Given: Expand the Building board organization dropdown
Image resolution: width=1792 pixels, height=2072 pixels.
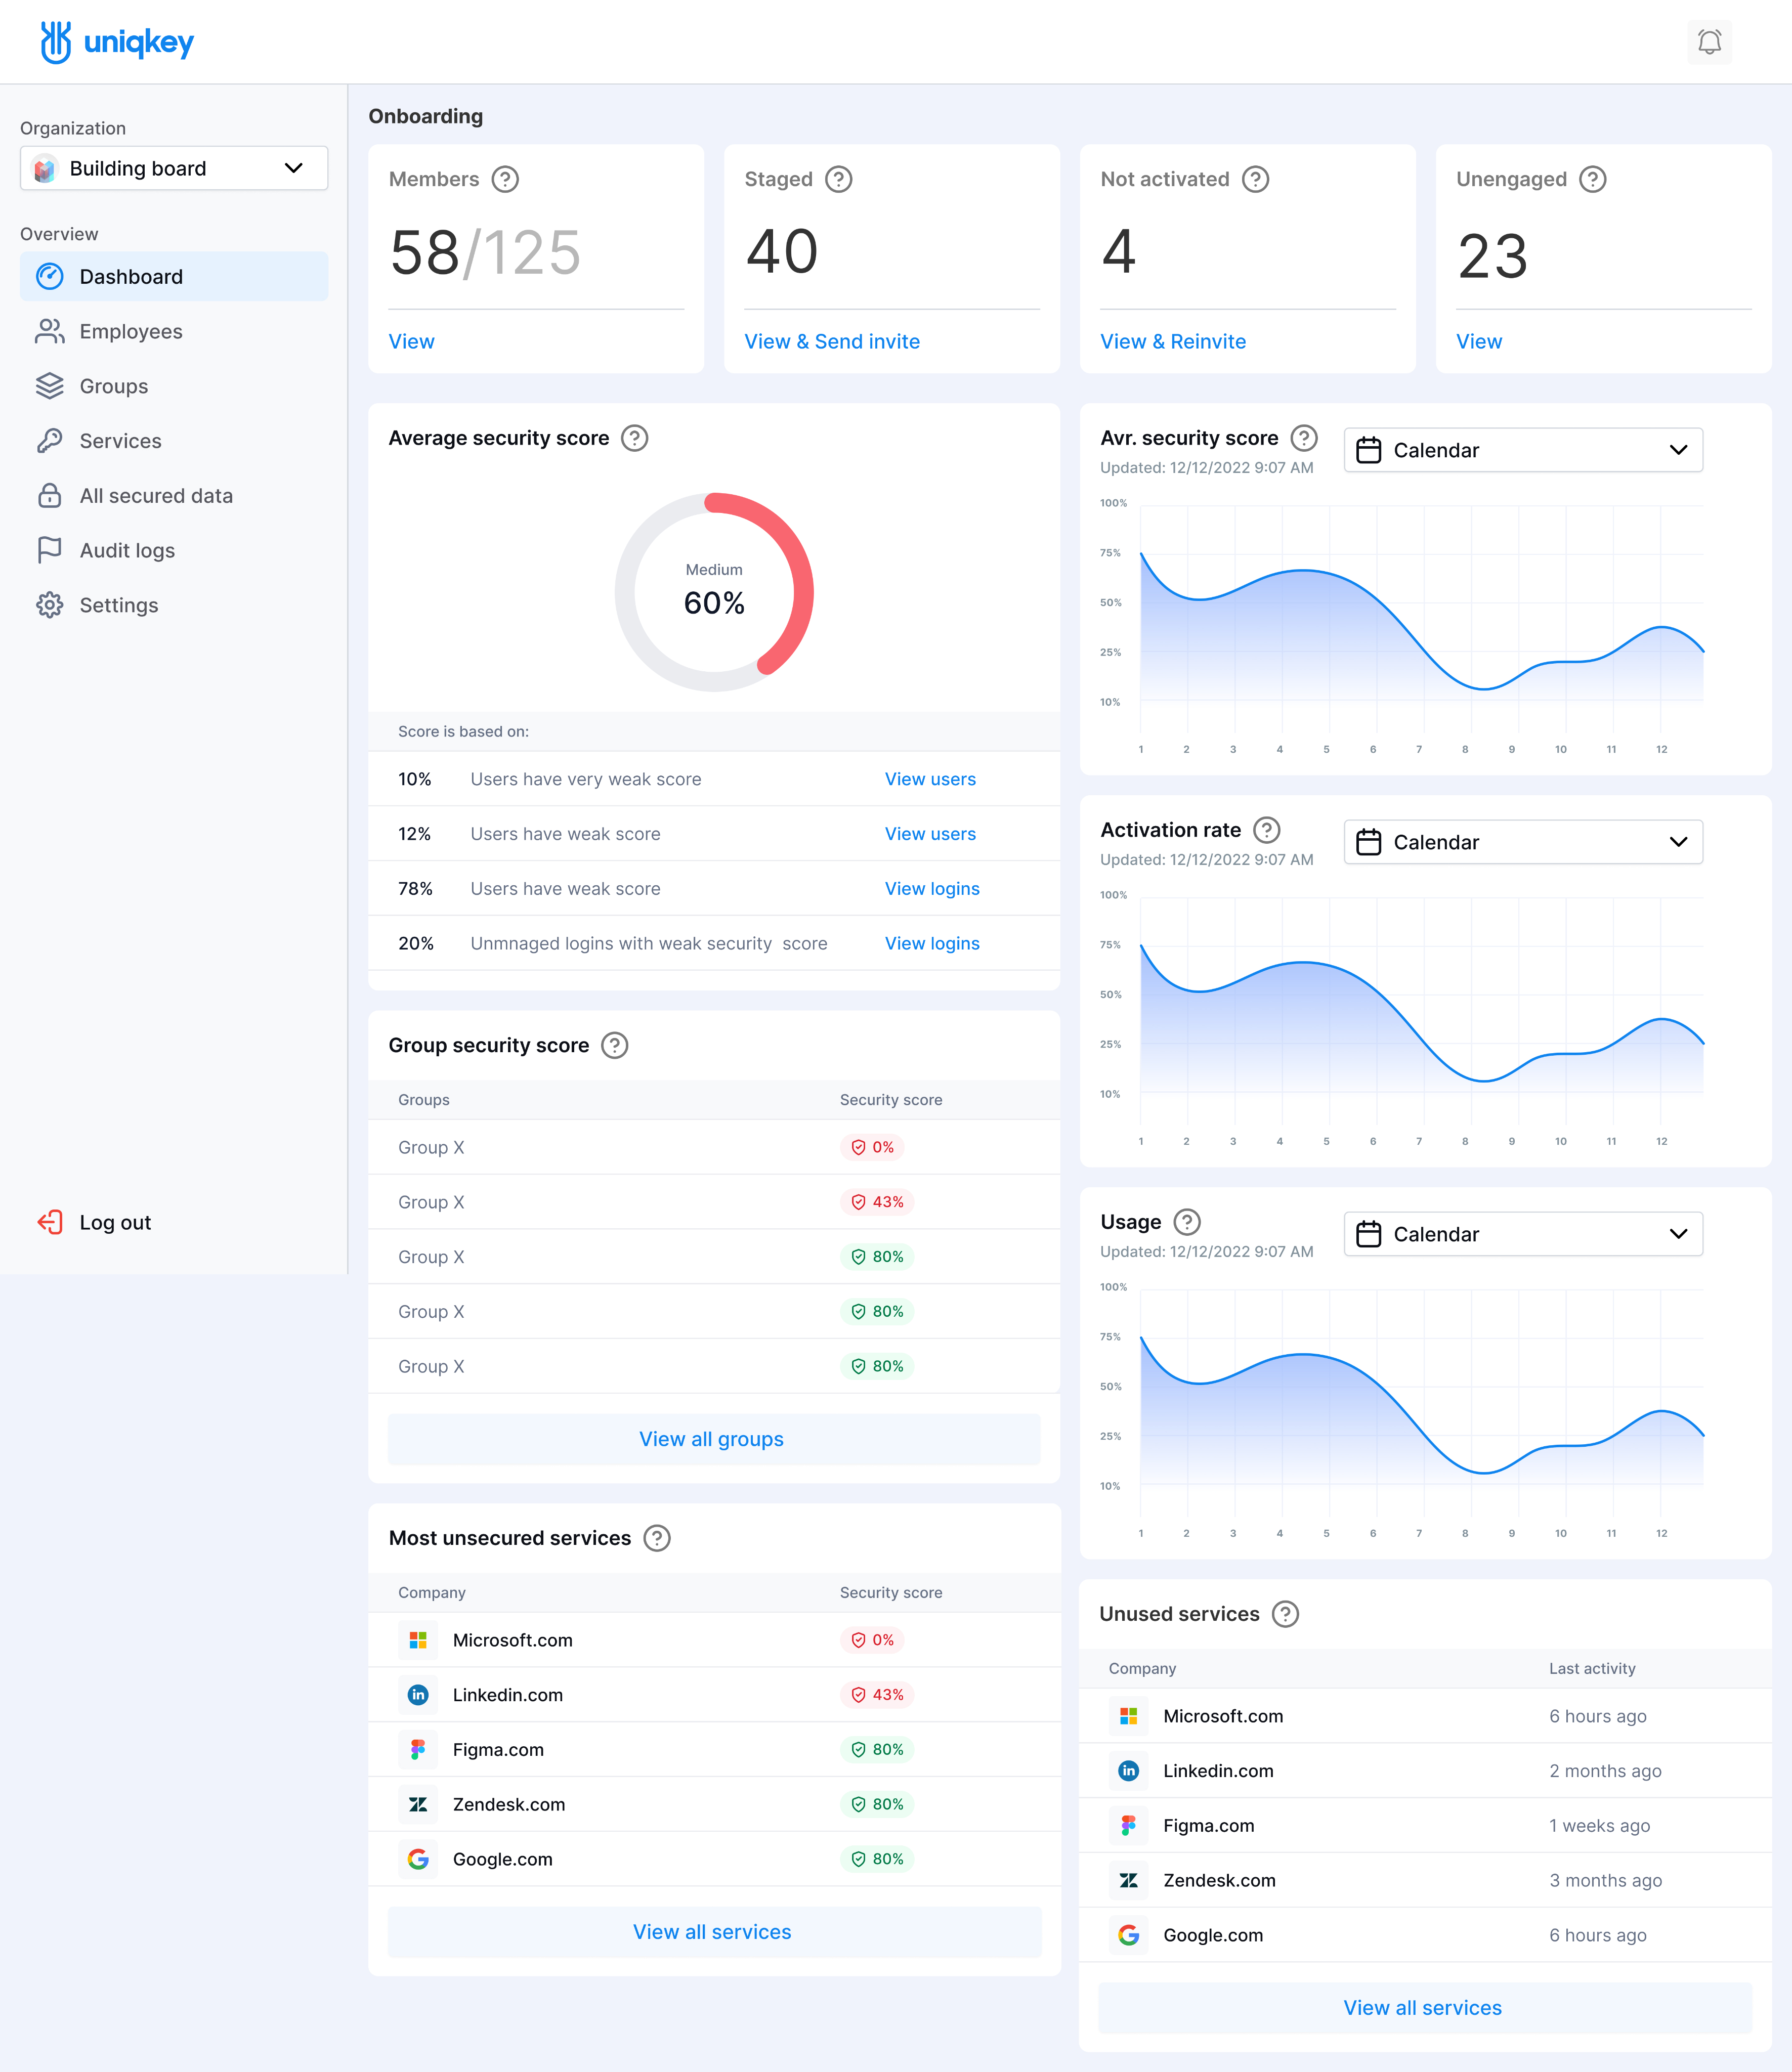Looking at the screenshot, I should point(174,168).
